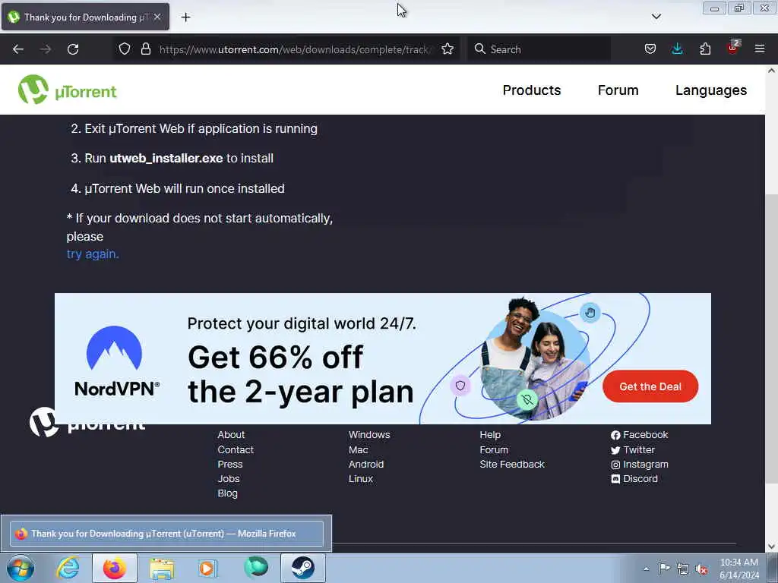Visit the Twitter social link
778x583 pixels.
pyautogui.click(x=633, y=449)
